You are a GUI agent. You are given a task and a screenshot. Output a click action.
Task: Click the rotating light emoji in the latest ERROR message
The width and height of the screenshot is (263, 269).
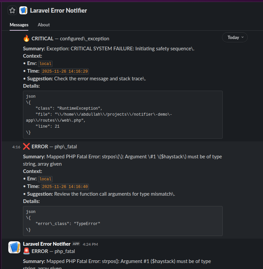(27, 251)
